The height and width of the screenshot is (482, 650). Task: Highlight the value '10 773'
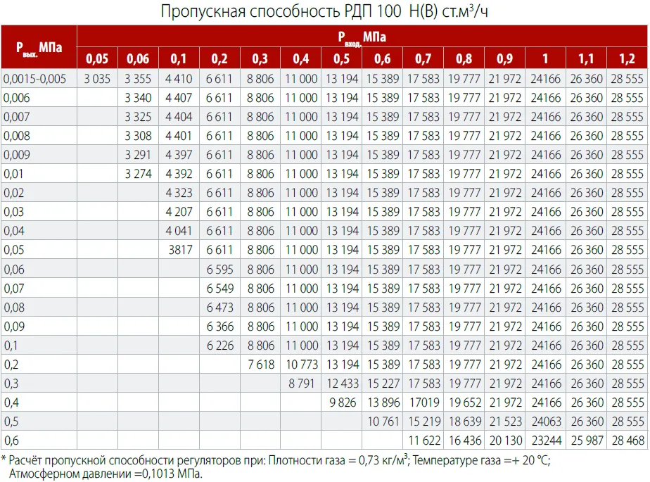click(302, 364)
